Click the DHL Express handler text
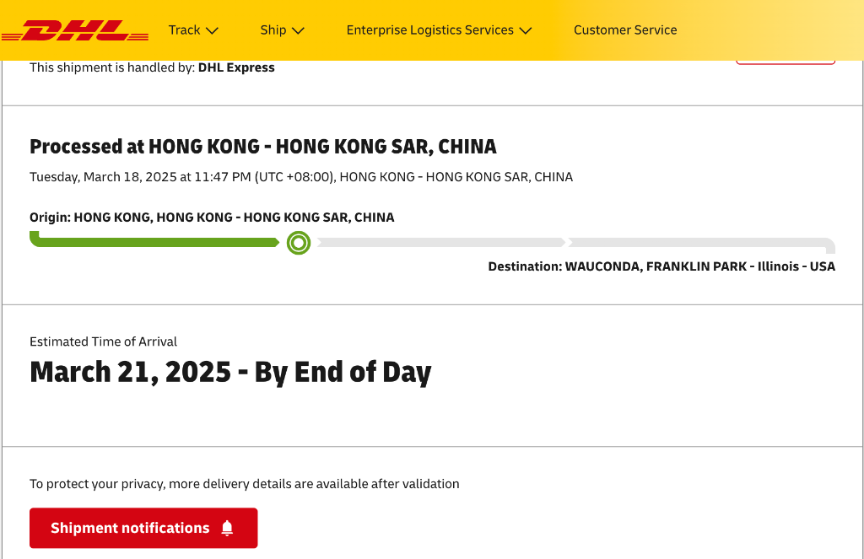This screenshot has width=864, height=559. click(x=236, y=67)
